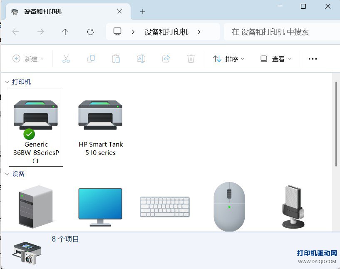Click the 8 个项目 status text

coord(65,239)
